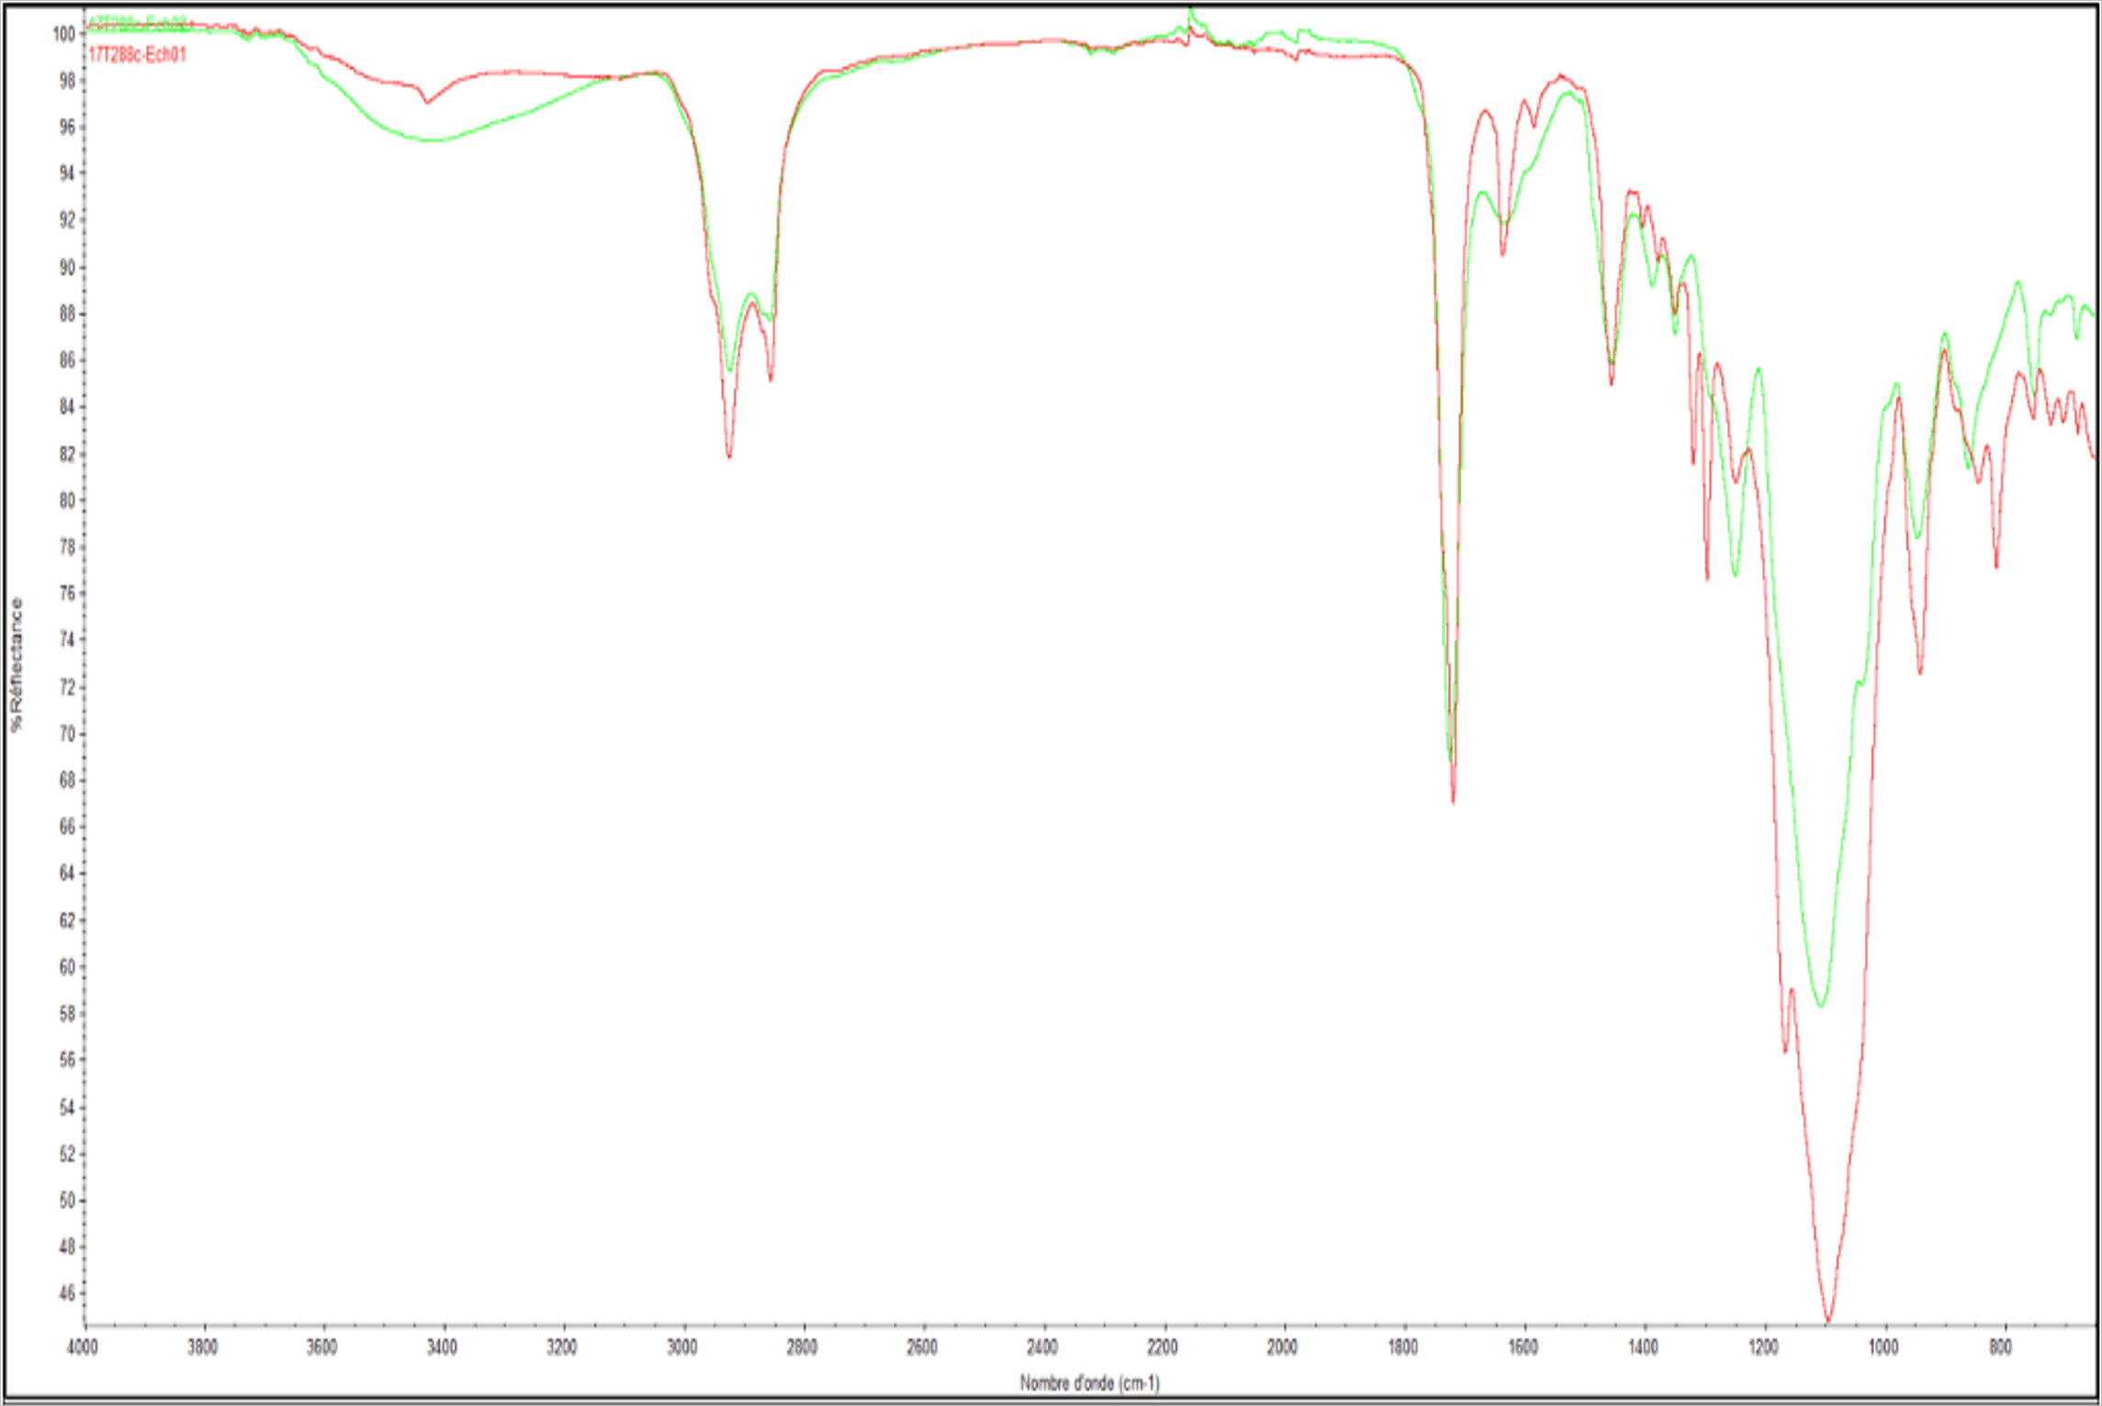
Task: Click the 1800 x-axis tick label
Action: (x=1403, y=1347)
